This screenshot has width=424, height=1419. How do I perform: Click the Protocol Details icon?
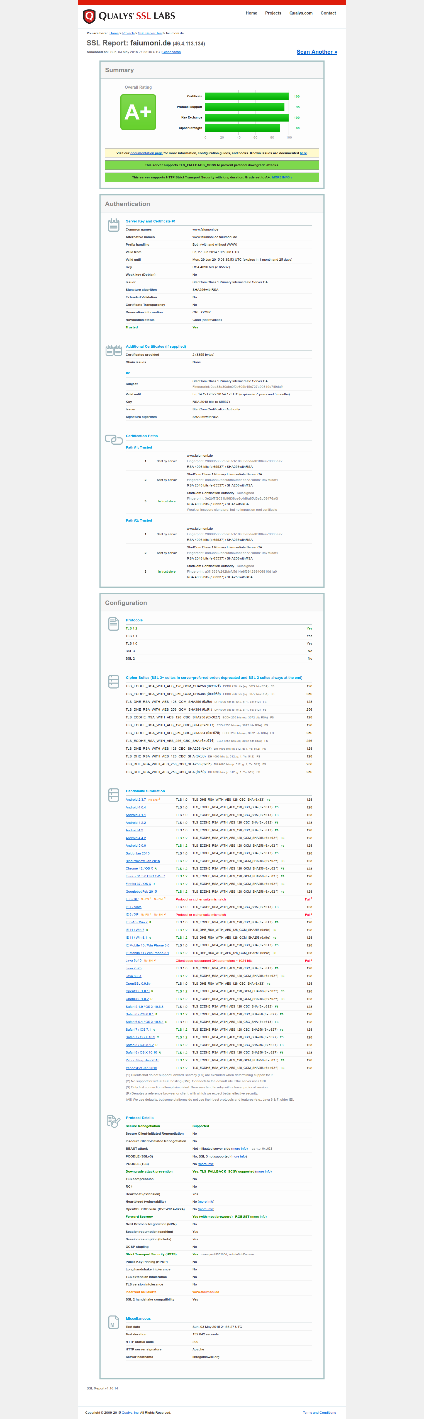[113, 1121]
